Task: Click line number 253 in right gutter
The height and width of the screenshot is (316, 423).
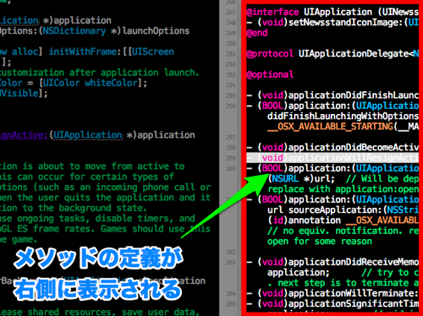Action: (231, 74)
